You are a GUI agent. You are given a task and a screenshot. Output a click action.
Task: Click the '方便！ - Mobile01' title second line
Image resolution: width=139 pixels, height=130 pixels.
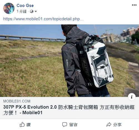(x=23, y=113)
